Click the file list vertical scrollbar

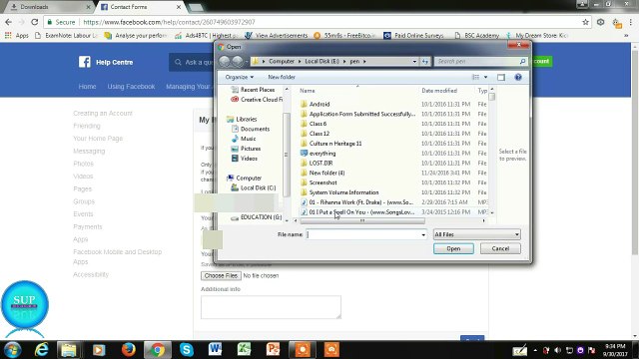492,97
